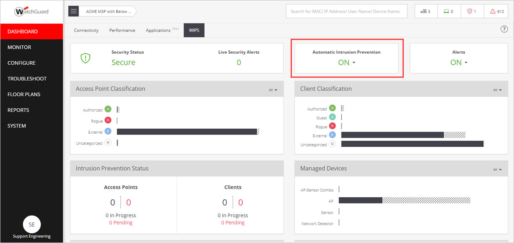514x243 pixels.
Task: Click the search field for MAC or IP
Action: pyautogui.click(x=346, y=11)
